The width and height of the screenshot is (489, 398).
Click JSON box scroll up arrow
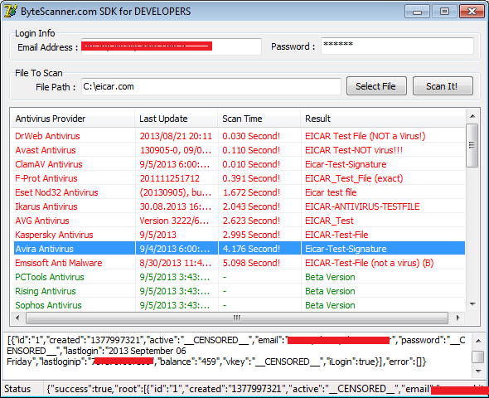pos(478,340)
